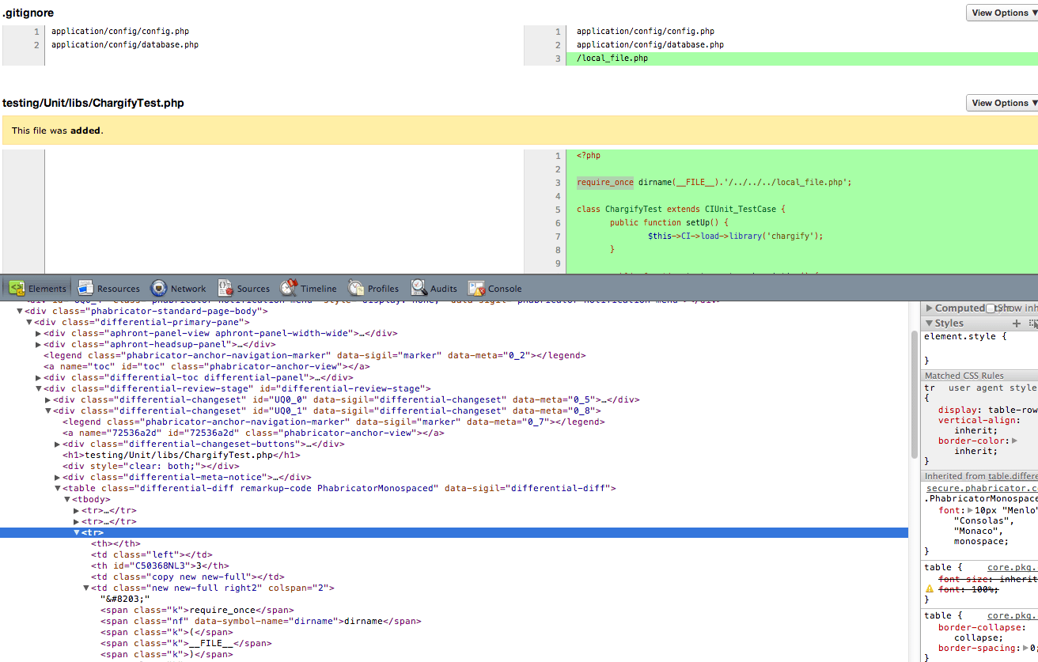Collapse the highlighted tr node
The image size is (1038, 662).
(x=77, y=533)
